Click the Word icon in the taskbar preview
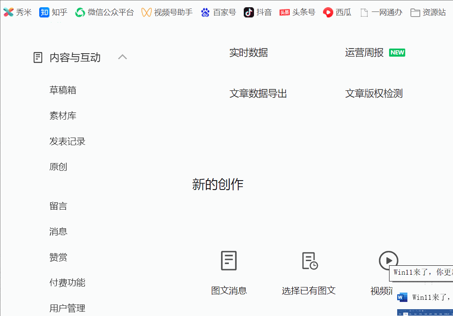The image size is (453, 316). [402, 297]
